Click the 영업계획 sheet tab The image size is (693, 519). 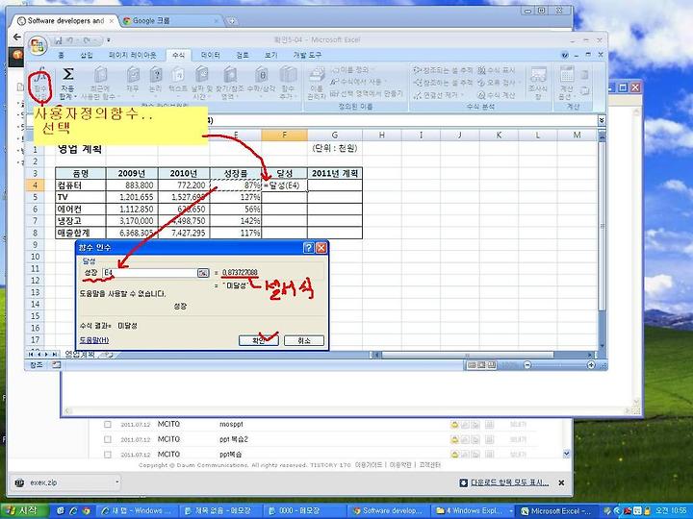pos(80,355)
